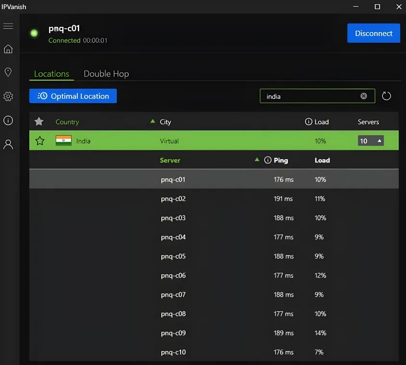
Task: Switch to the Double Hop tab
Action: point(106,74)
